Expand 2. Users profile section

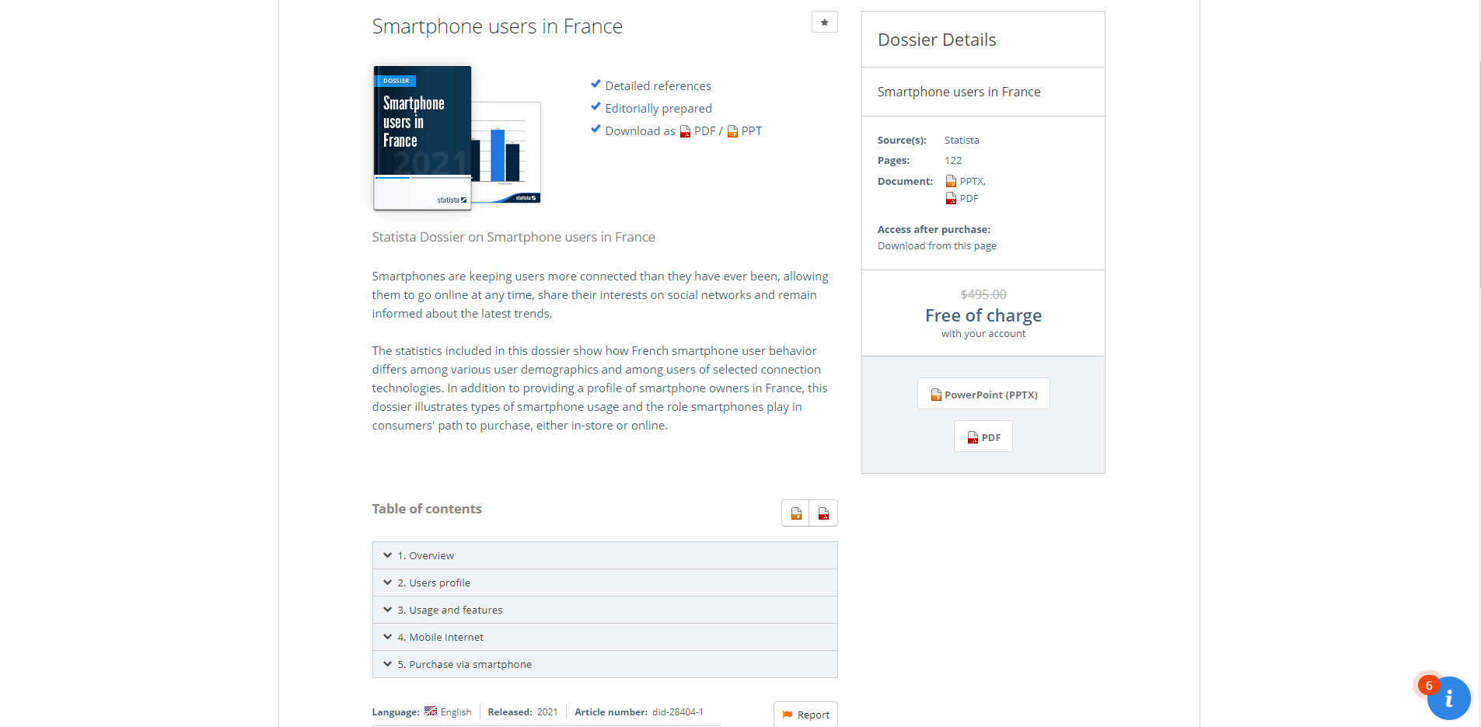(605, 583)
